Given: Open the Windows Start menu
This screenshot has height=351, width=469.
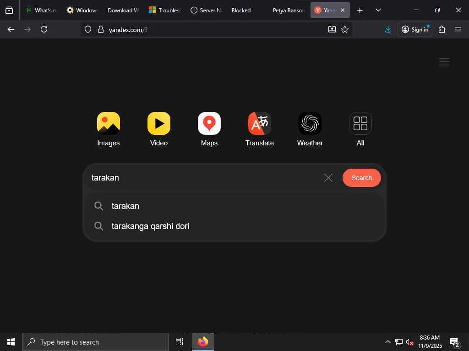Looking at the screenshot, I should click(x=11, y=342).
